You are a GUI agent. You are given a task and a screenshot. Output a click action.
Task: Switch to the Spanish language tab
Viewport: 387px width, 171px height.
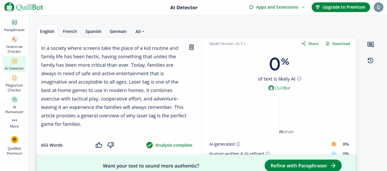93,32
